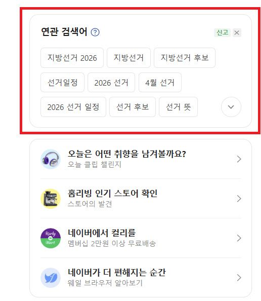Screen dimensions: 261x301
Task: Open the 선거일정 related search
Action: pyautogui.click(x=63, y=83)
